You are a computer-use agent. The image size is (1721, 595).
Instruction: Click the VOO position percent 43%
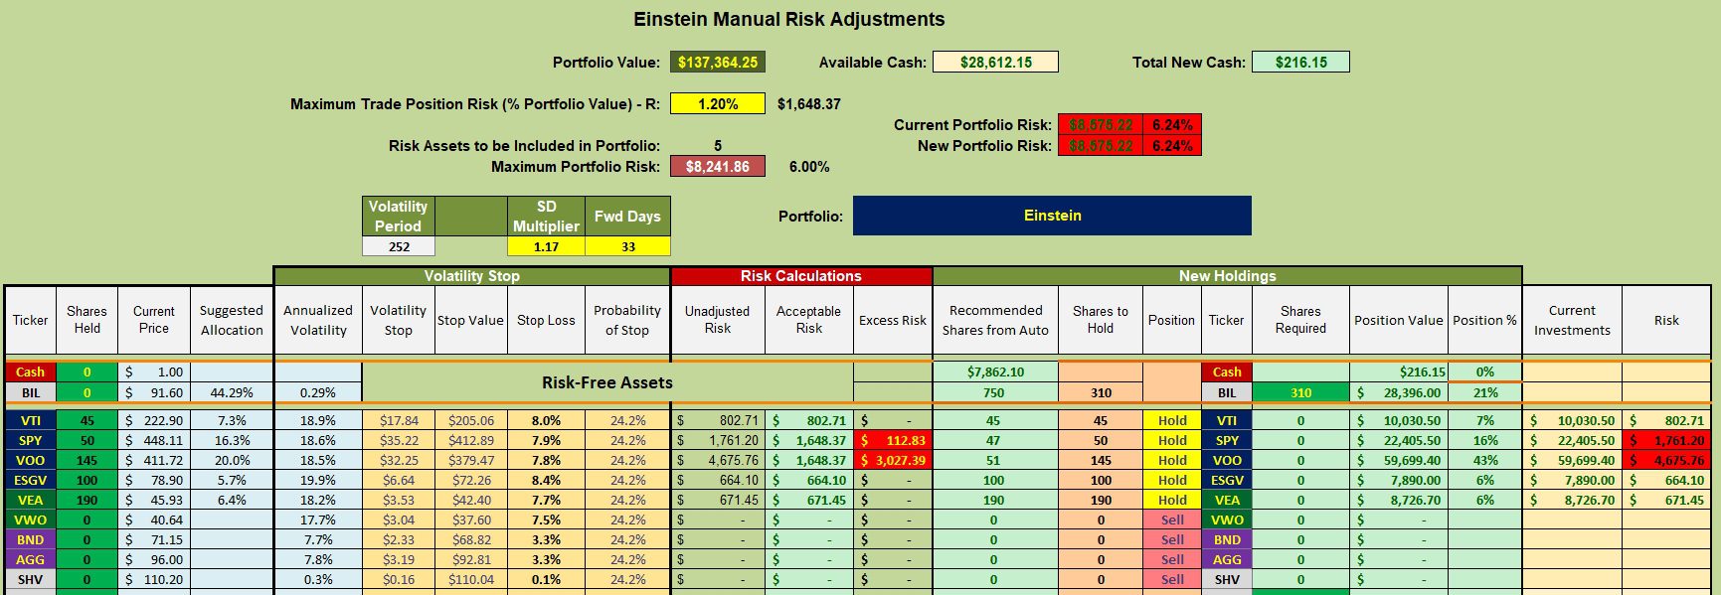pyautogui.click(x=1484, y=460)
